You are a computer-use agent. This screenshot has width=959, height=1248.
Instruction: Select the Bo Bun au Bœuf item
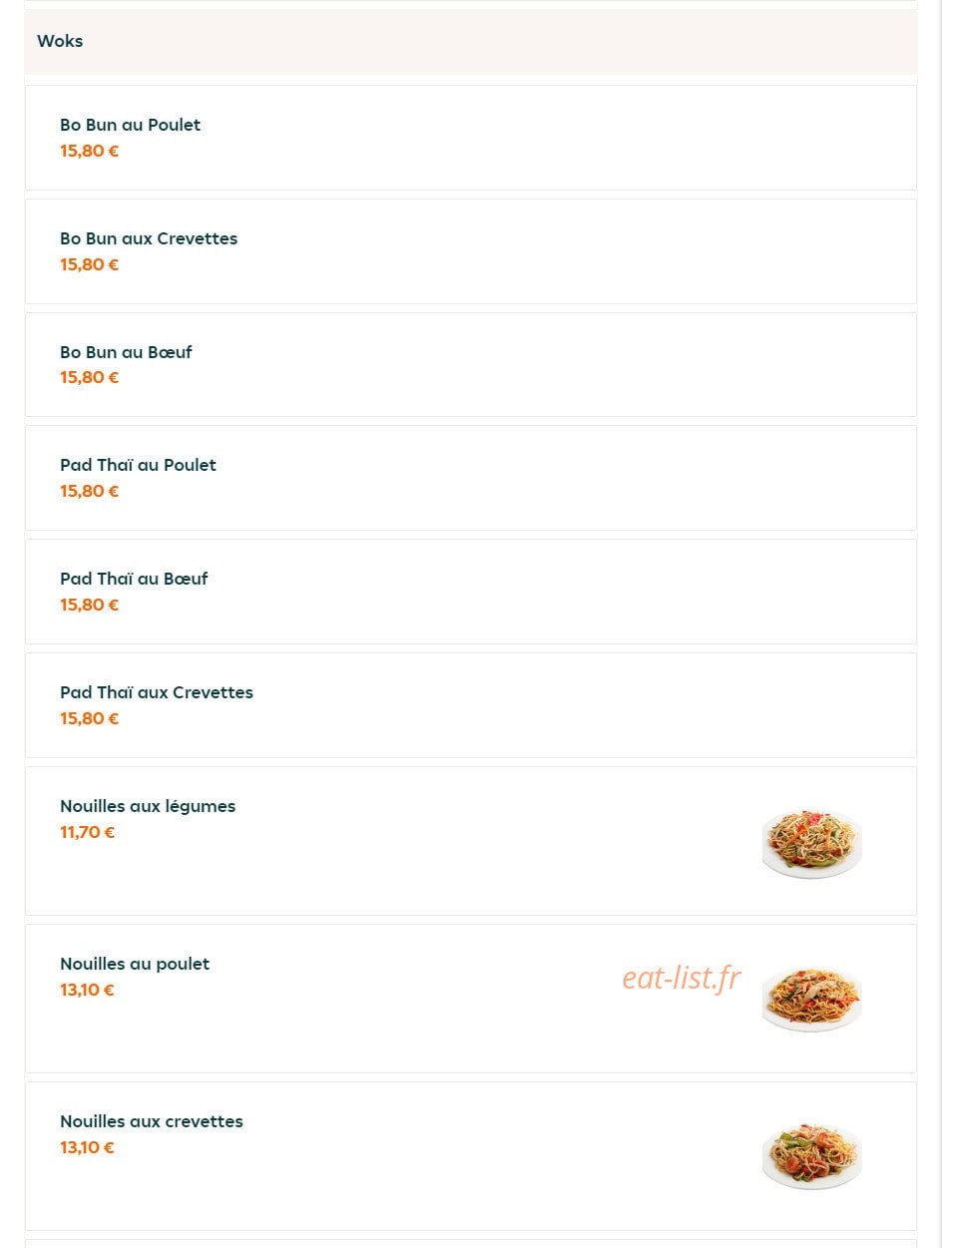click(x=471, y=365)
